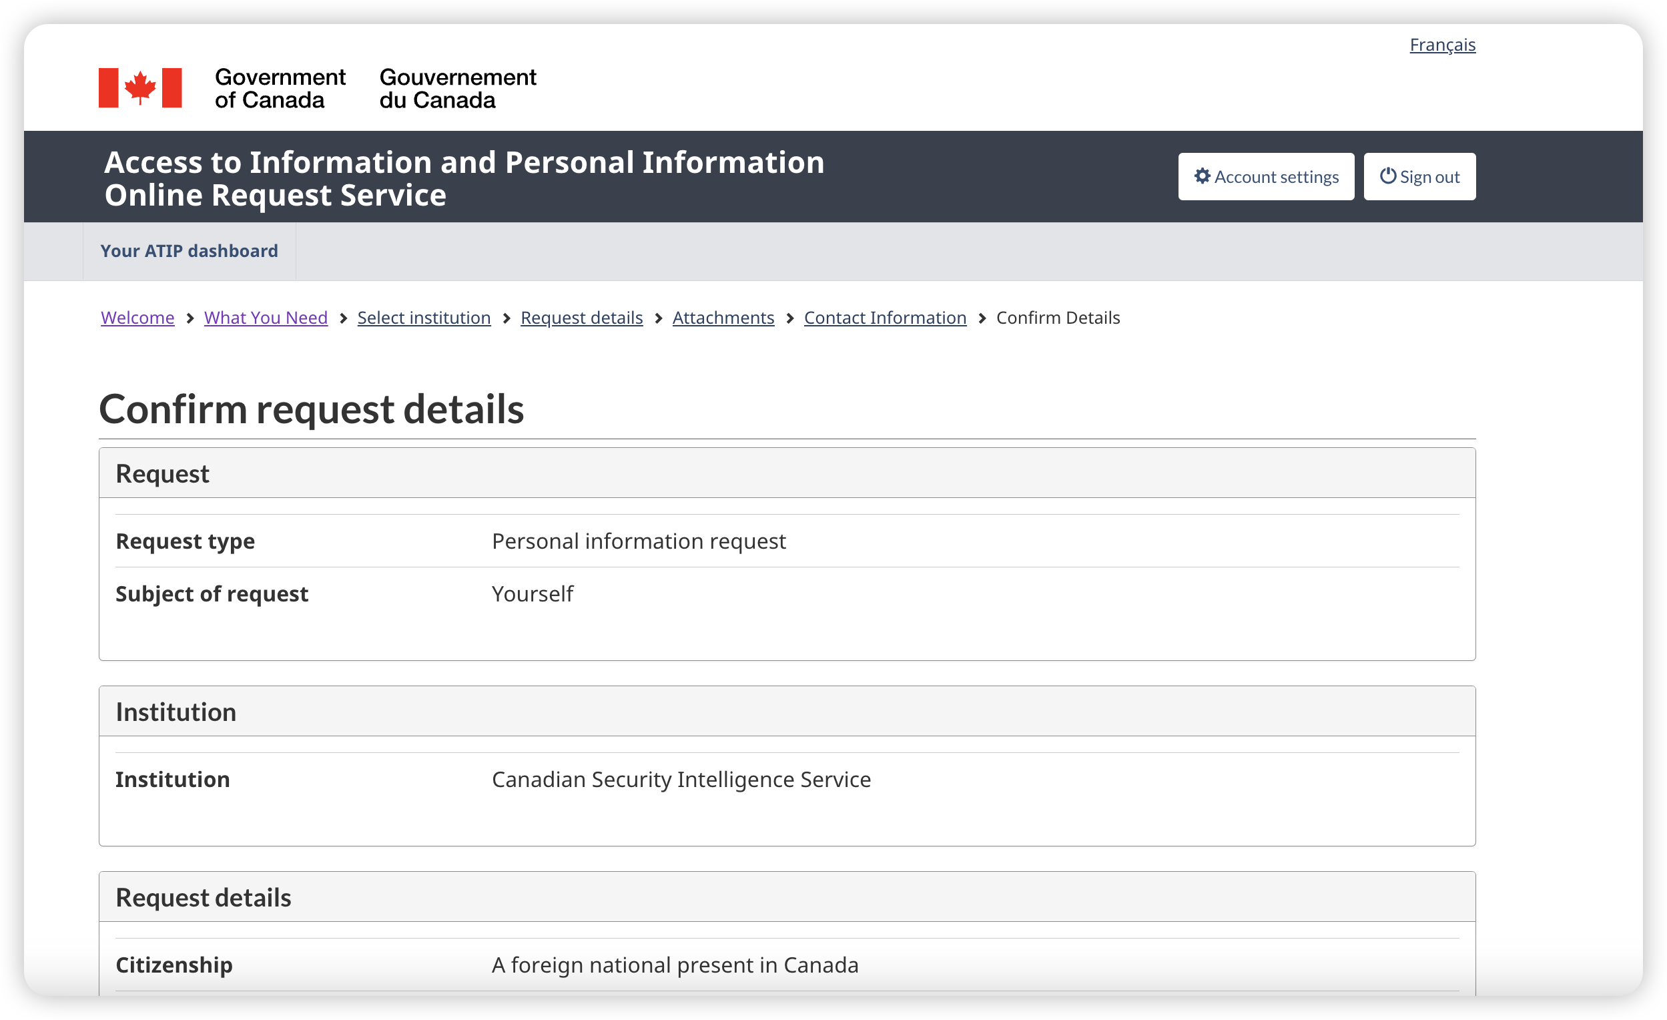
Task: Click the chevron before Confirm Details
Action: click(982, 318)
